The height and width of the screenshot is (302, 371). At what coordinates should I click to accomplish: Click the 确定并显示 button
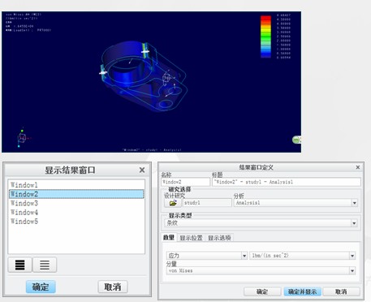point(302,291)
